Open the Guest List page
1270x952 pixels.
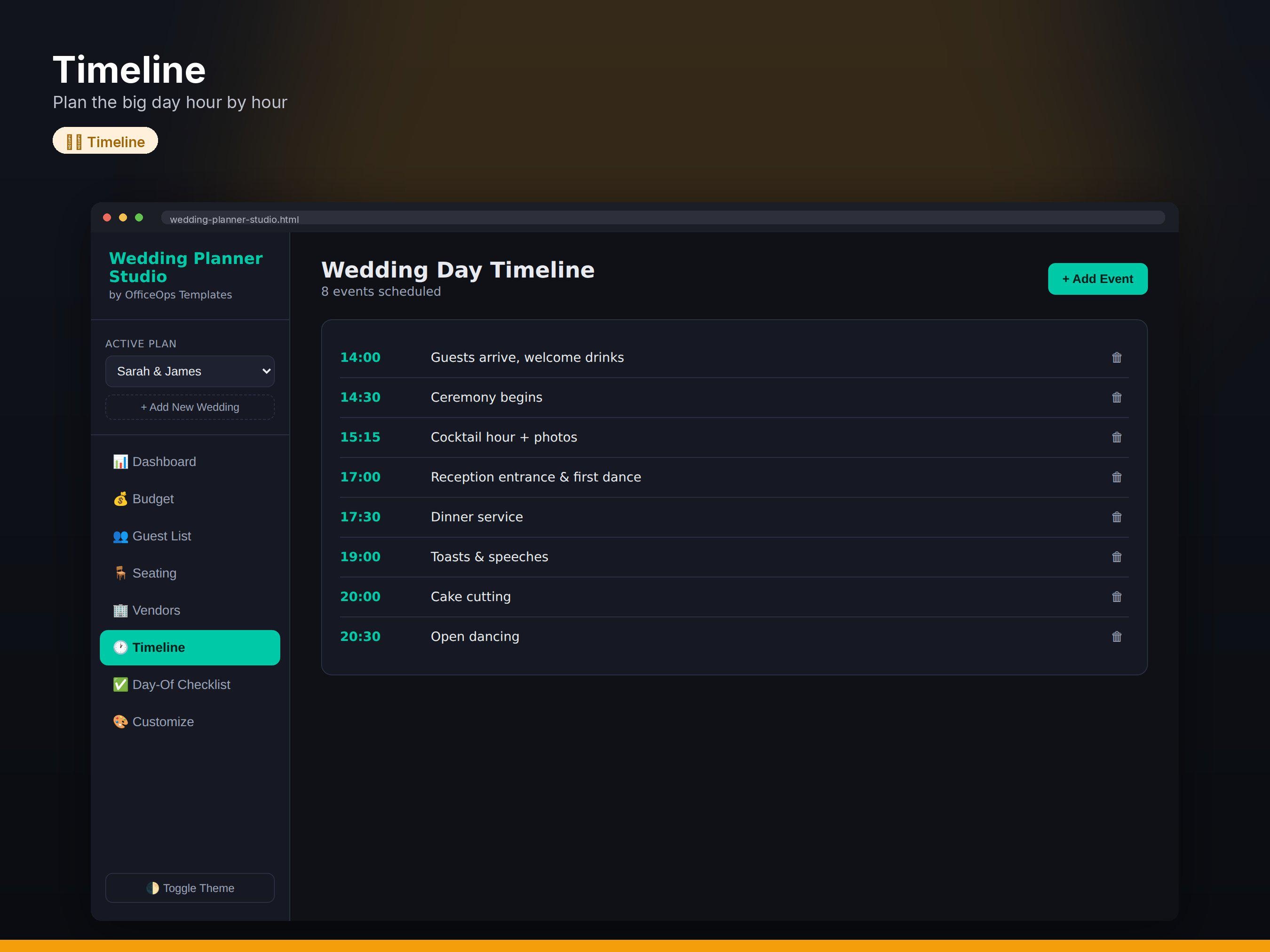(190, 536)
